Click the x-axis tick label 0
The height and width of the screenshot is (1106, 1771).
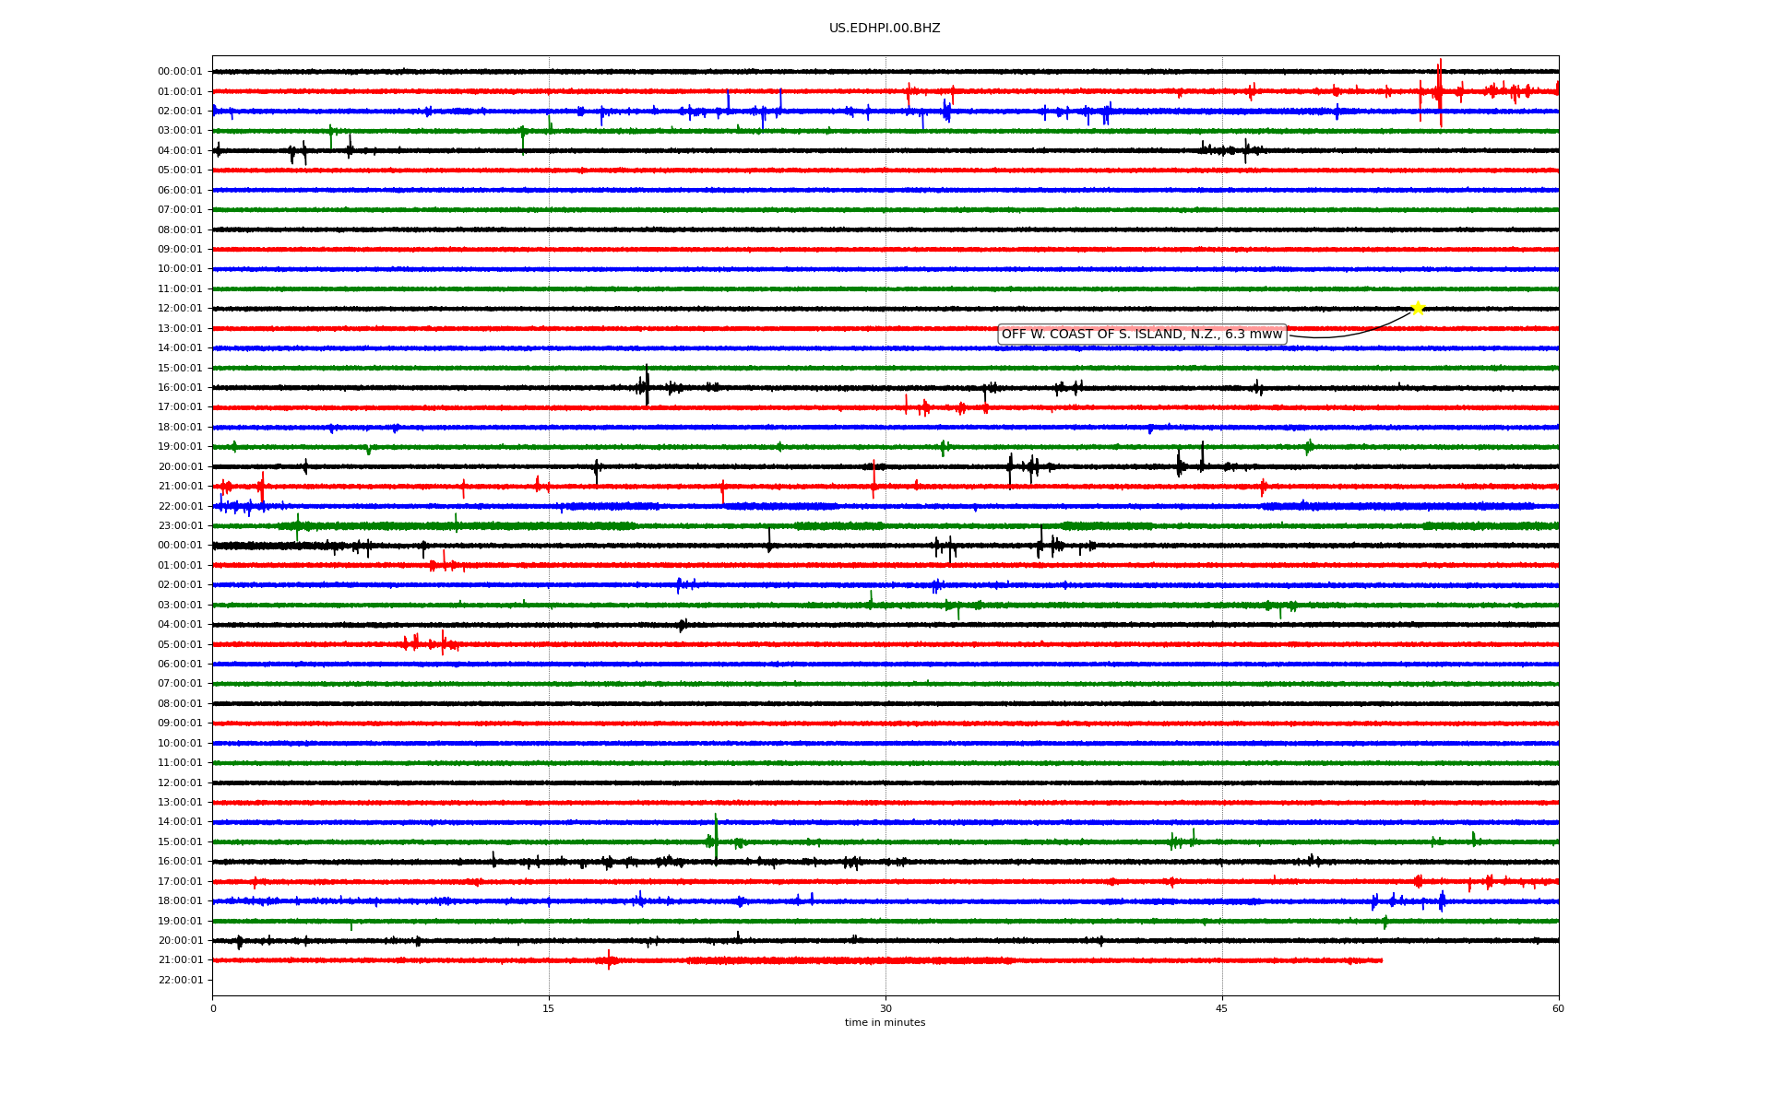click(x=213, y=1009)
